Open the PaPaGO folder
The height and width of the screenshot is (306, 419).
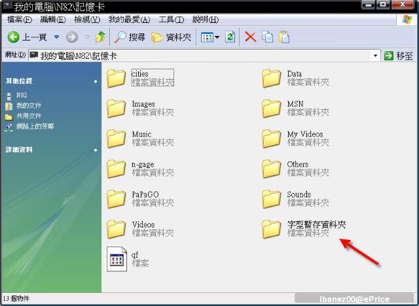coord(117,199)
